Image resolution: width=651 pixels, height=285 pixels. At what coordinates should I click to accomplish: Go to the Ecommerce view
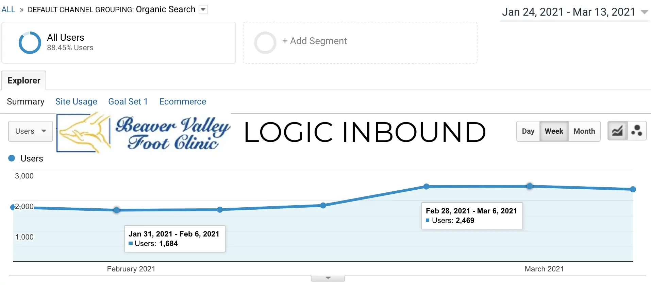pos(183,101)
